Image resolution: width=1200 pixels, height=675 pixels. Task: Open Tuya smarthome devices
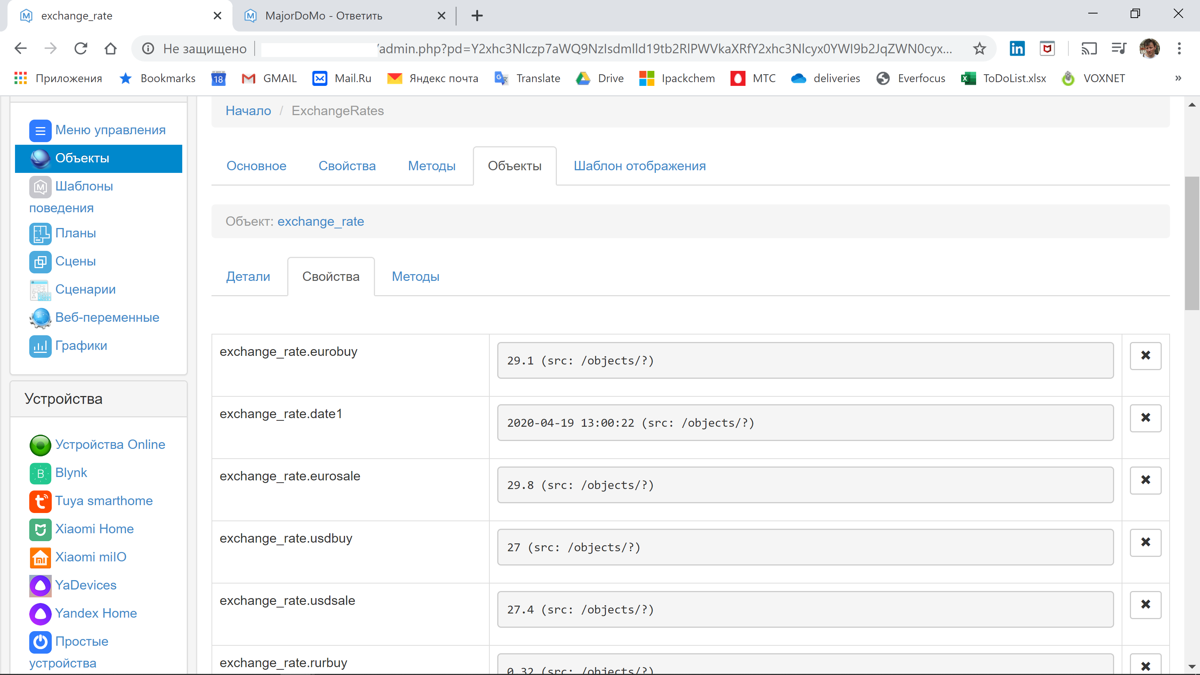tap(104, 501)
